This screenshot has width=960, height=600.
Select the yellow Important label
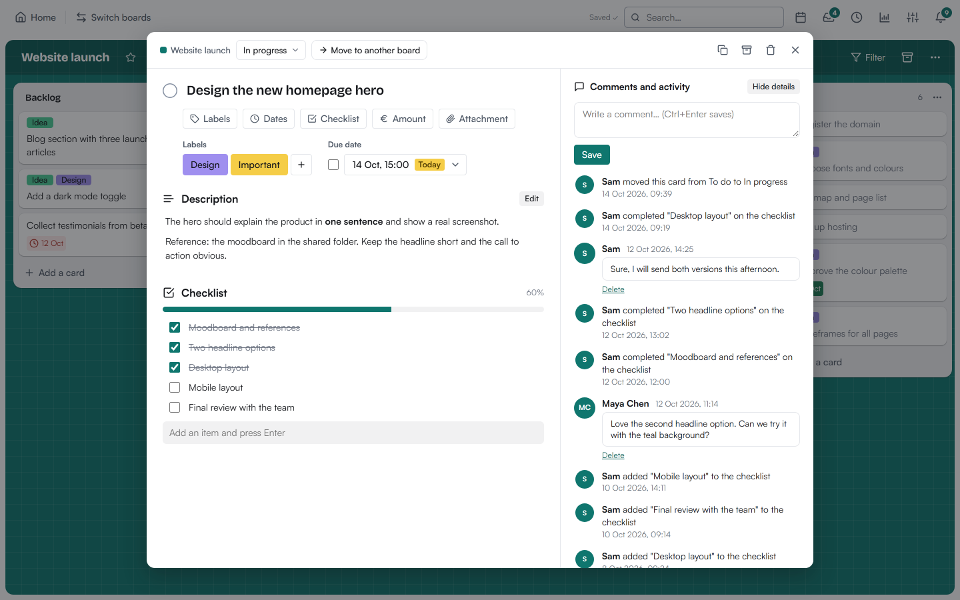259,165
